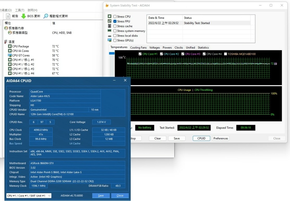Image resolution: width=290 pixels, height=201 pixels.
Task: Click the Stress cache chip icon
Action: tap(110, 26)
